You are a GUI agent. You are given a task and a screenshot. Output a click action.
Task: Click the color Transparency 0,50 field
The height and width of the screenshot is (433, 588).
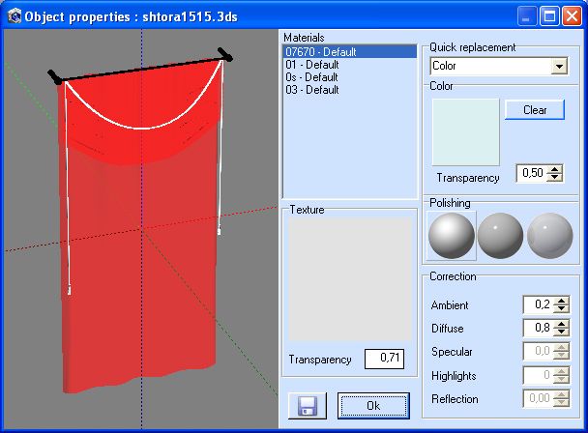click(531, 173)
